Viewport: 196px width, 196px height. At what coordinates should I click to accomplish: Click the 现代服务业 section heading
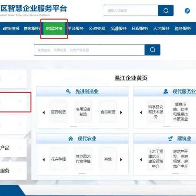click(x=184, y=91)
